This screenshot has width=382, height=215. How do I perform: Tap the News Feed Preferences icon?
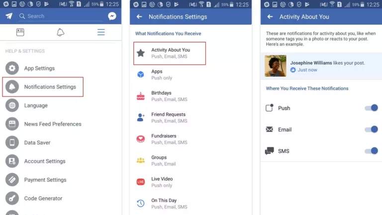click(x=12, y=124)
